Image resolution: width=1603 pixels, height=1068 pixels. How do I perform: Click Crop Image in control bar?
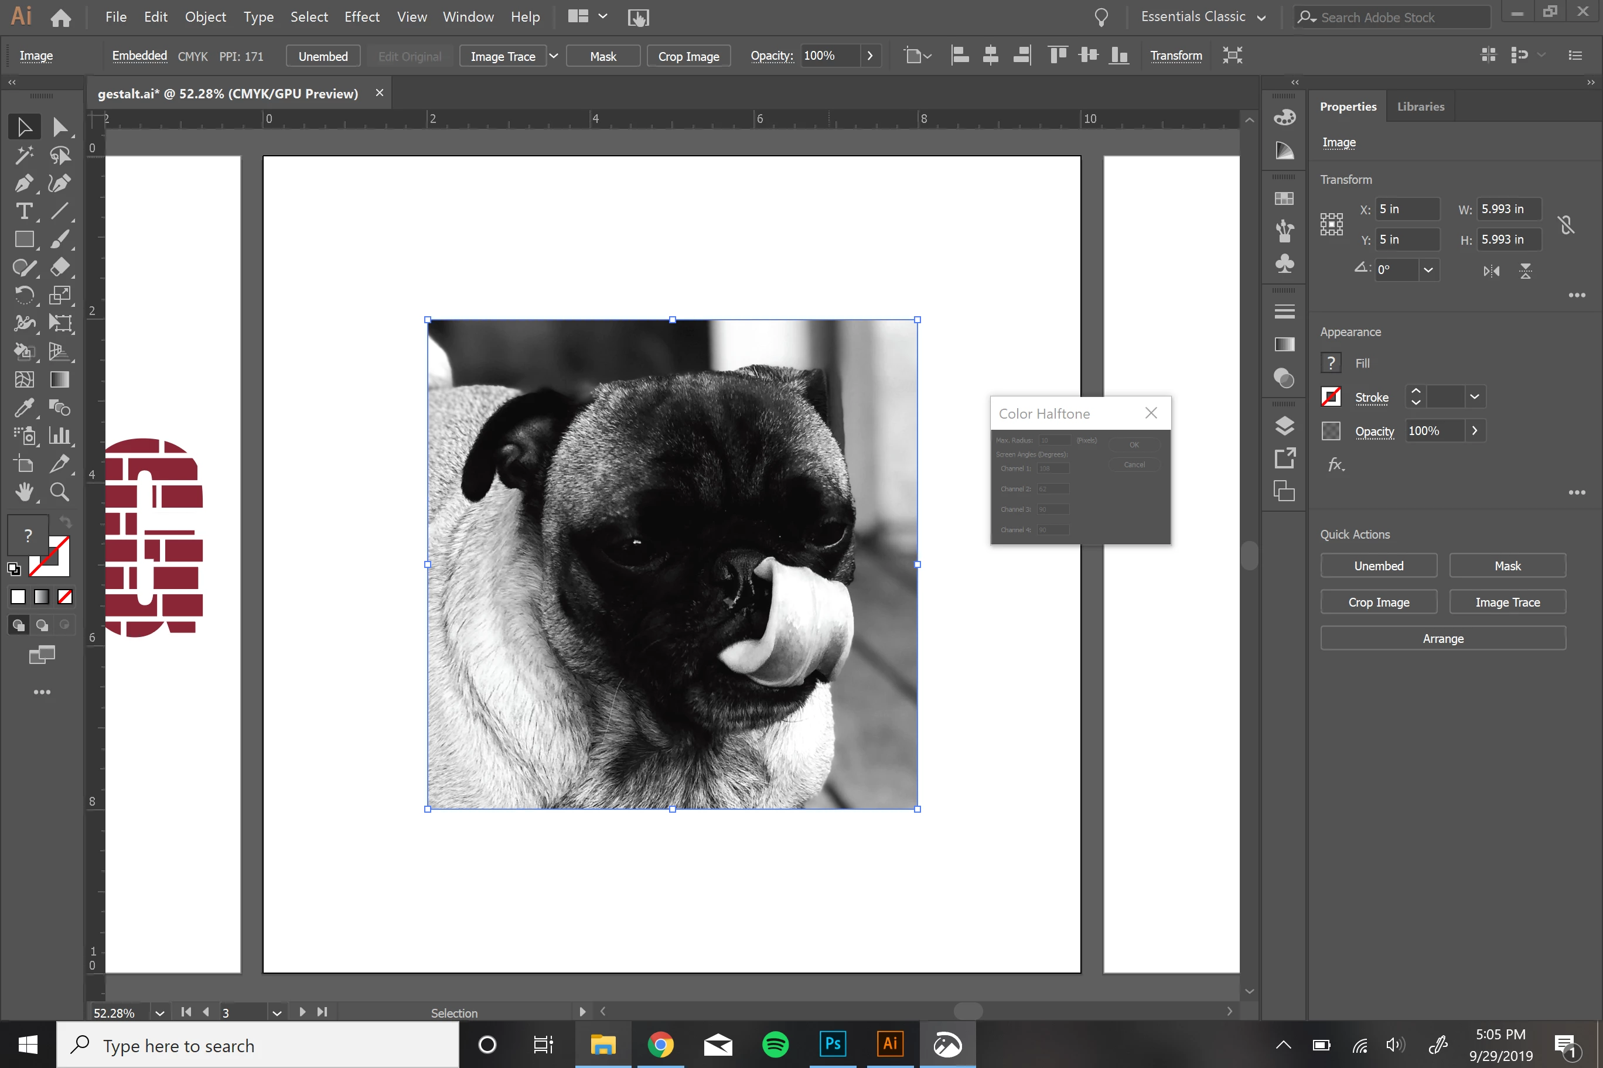(688, 56)
